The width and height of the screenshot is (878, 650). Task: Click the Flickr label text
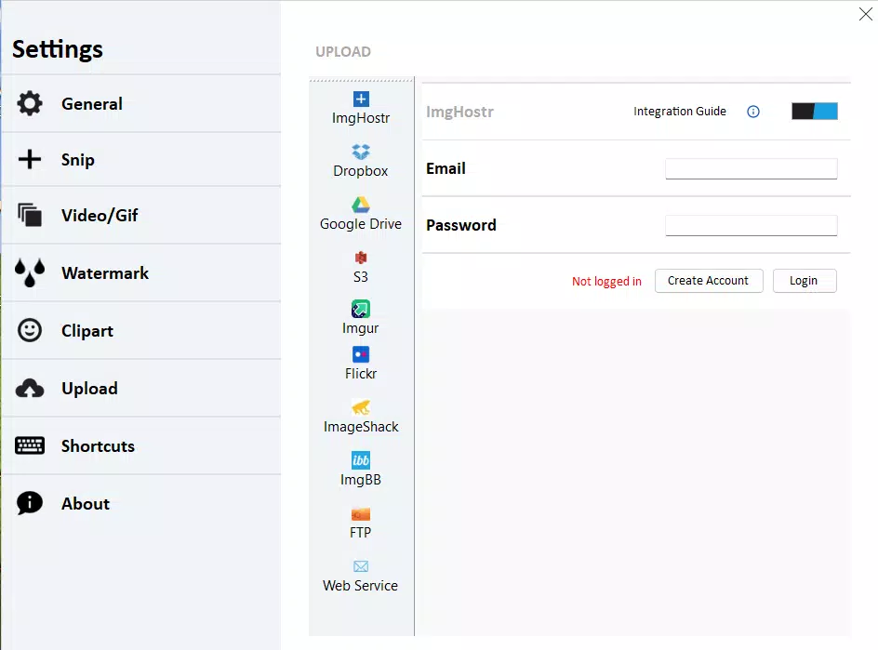click(361, 374)
